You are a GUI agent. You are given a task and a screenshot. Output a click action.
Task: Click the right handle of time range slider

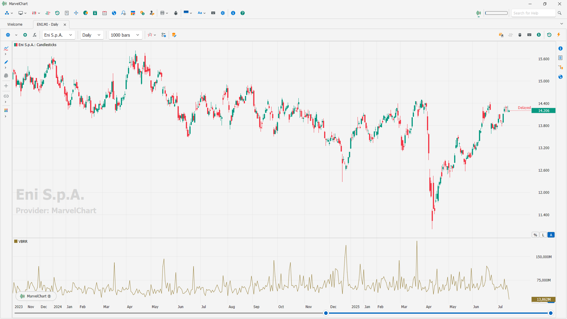pos(551,313)
